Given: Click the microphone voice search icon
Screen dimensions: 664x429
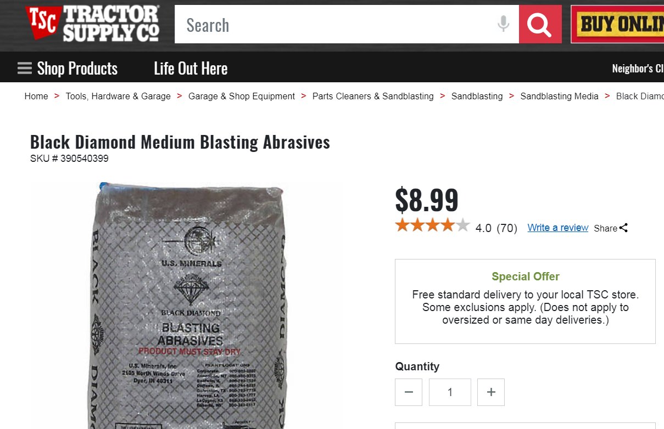Looking at the screenshot, I should coord(503,24).
